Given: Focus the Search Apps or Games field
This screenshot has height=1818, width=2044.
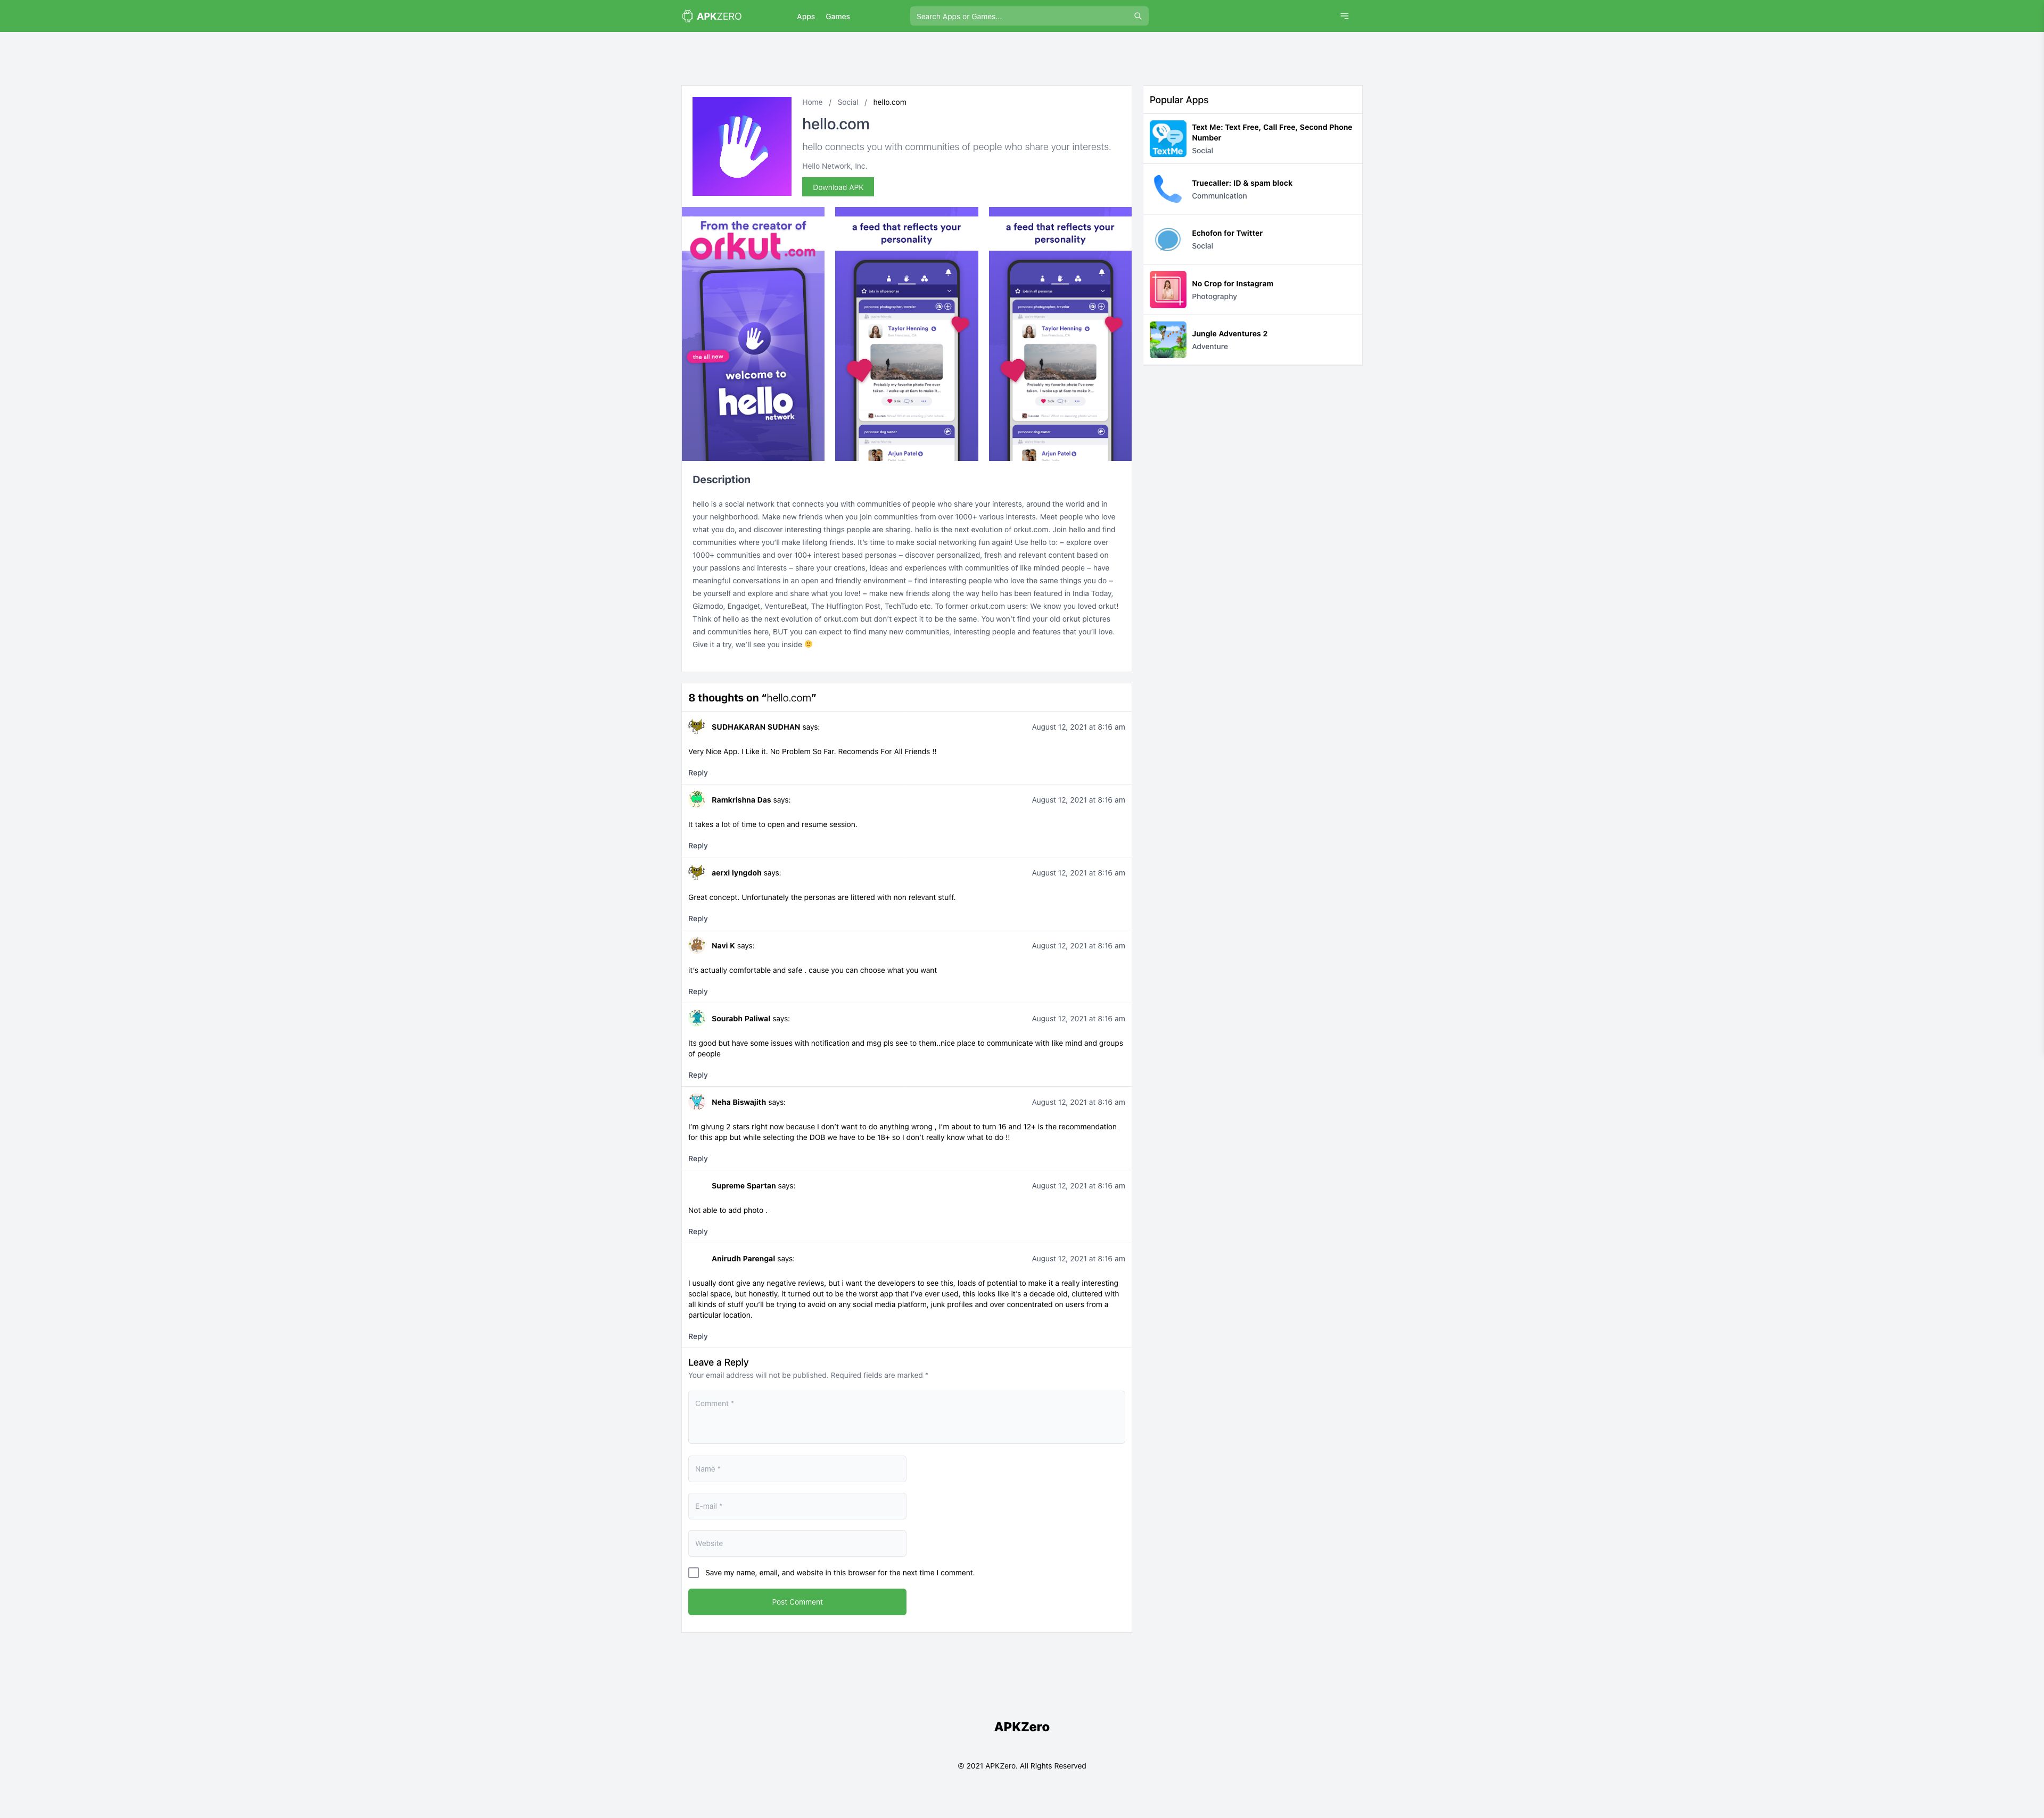Looking at the screenshot, I should [1029, 16].
